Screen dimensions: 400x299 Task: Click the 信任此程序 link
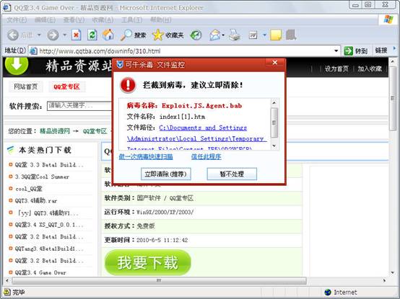click(206, 156)
